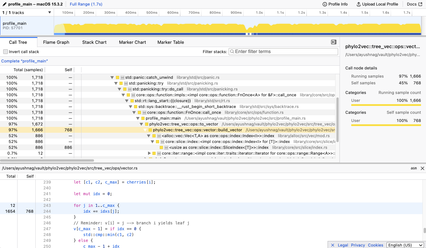Select the usize SliceIndex index row
This screenshot has width=426, height=248.
tap(168, 147)
